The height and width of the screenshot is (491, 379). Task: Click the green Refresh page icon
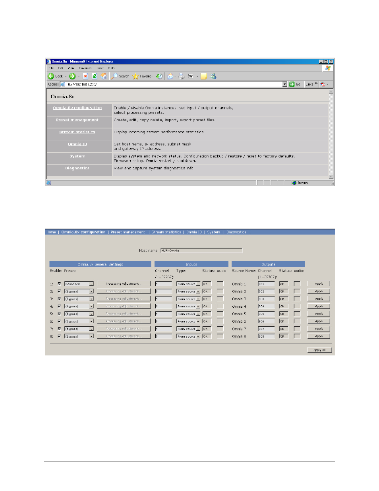(95, 76)
